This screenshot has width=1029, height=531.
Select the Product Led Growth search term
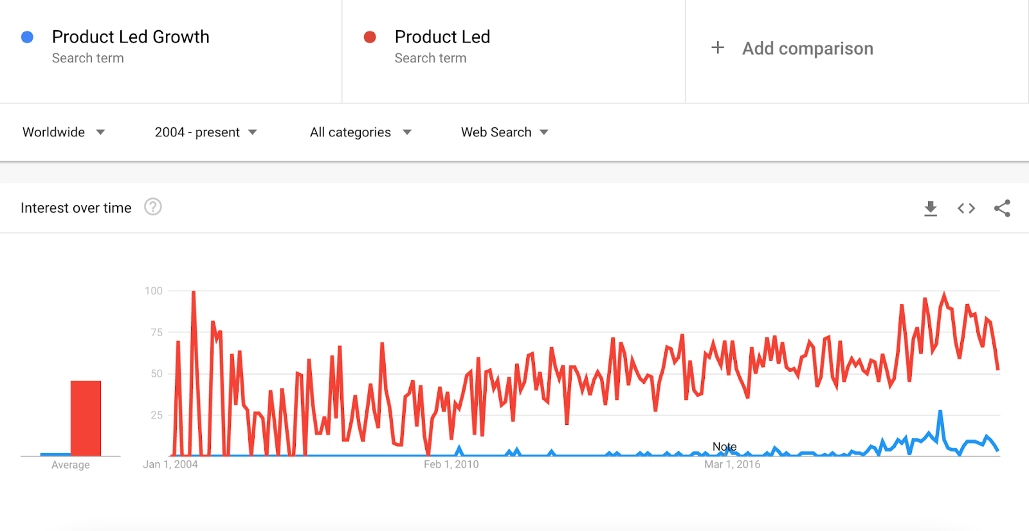pos(131,37)
